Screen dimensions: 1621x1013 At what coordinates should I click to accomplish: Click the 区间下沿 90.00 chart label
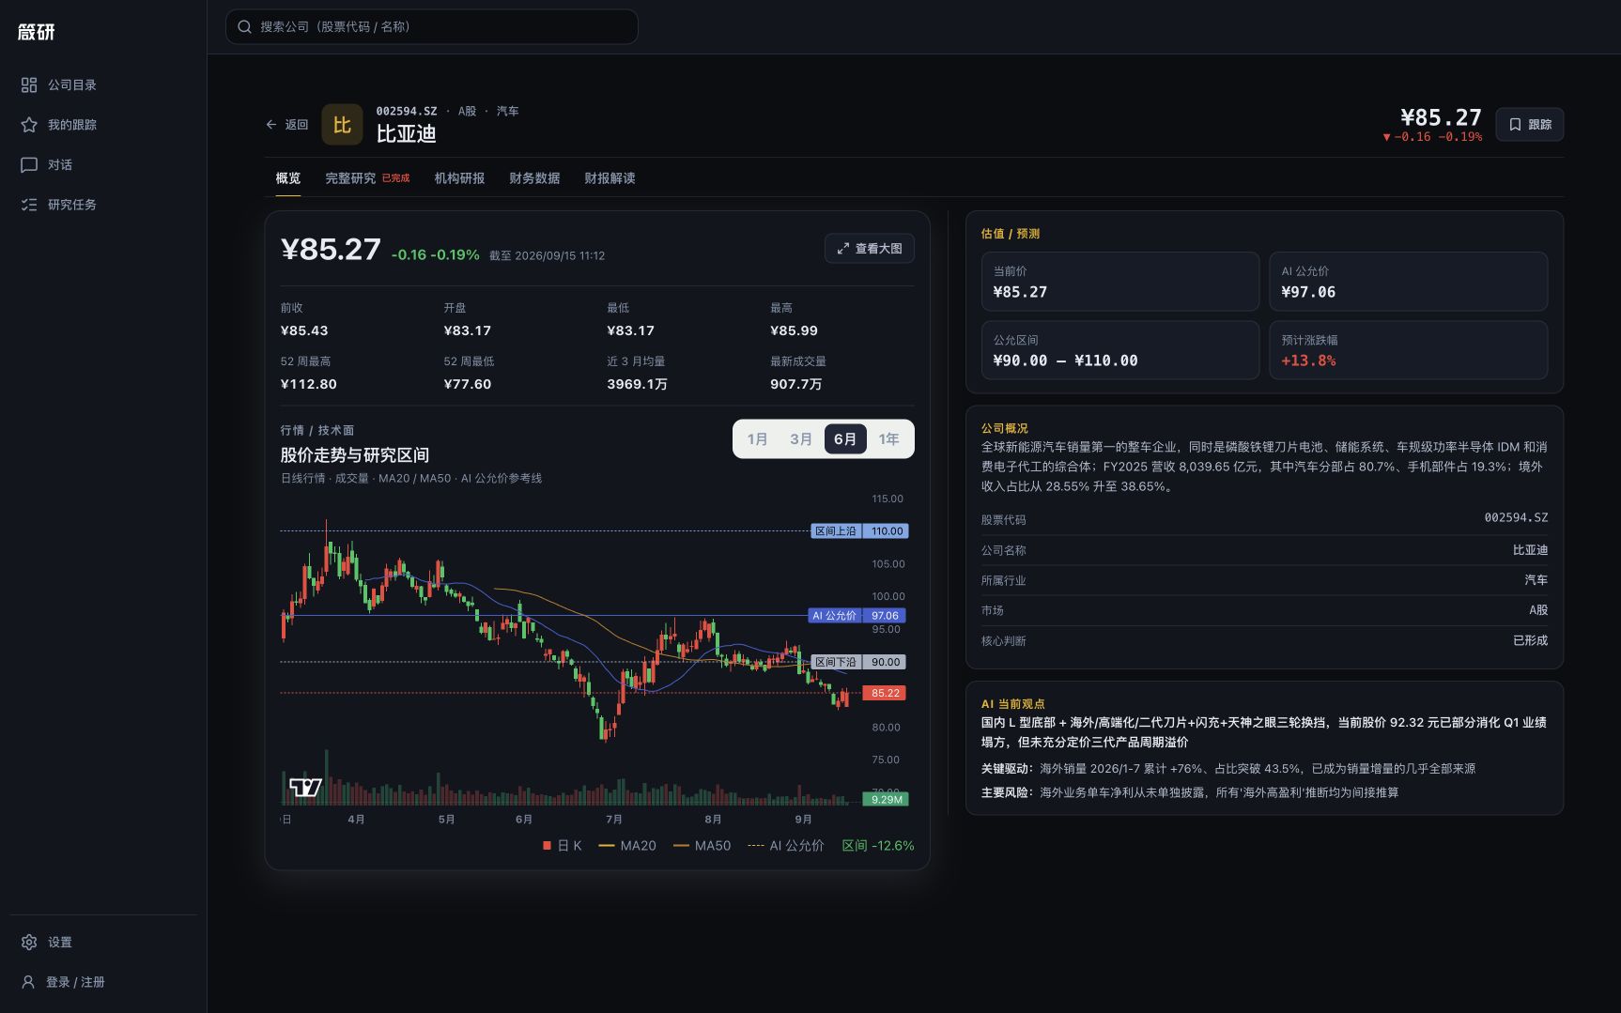click(x=858, y=662)
